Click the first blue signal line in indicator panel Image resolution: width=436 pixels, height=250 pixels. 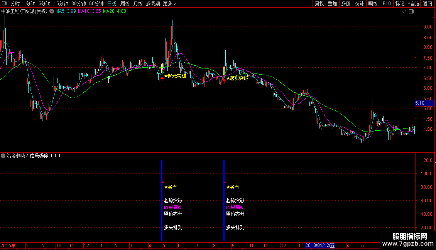click(x=162, y=200)
